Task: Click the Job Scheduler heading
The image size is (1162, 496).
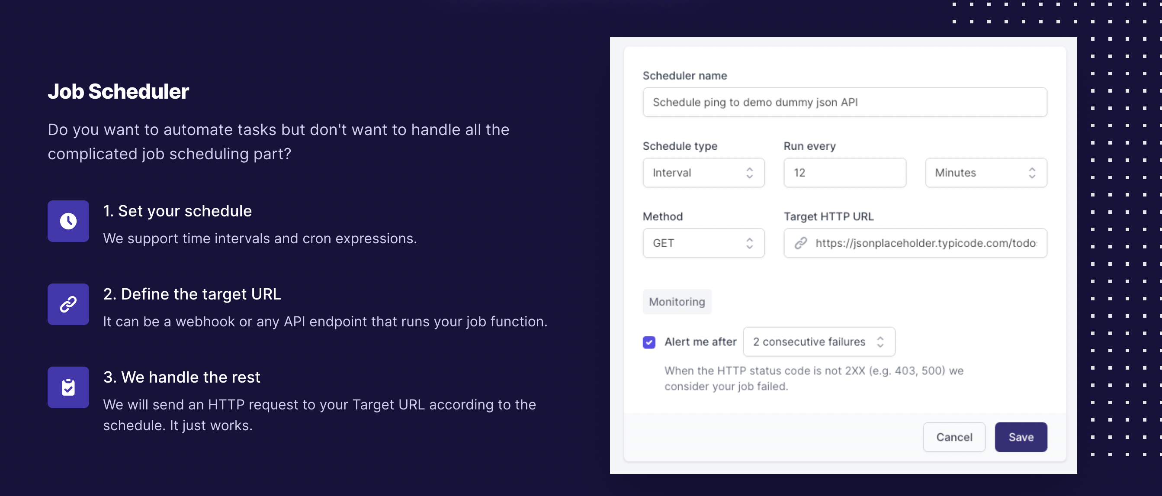Action: pos(118,92)
